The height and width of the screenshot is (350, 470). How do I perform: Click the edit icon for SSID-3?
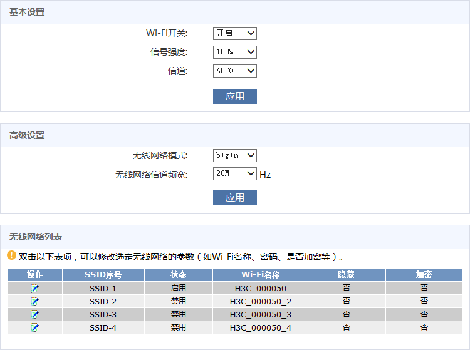pyautogui.click(x=34, y=314)
